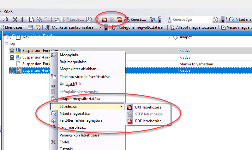Choose Parancsikon létrehozása menu entry
This screenshot has height=150, width=252.
(x=87, y=135)
